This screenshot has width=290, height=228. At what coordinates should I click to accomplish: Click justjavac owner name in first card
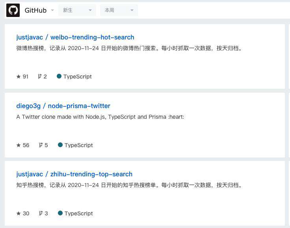pyautogui.click(x=30, y=37)
